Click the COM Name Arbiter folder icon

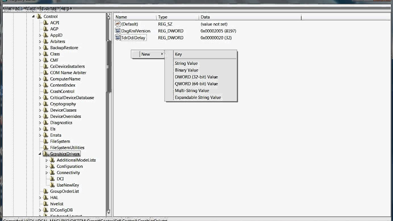[46, 73]
